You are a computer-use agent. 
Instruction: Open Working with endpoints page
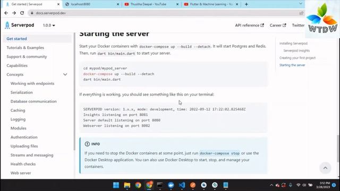pos(32,83)
